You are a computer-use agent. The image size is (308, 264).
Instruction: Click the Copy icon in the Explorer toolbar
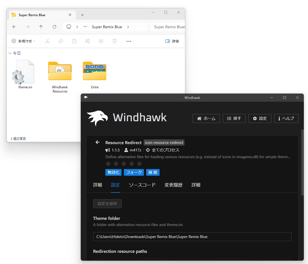61,41
